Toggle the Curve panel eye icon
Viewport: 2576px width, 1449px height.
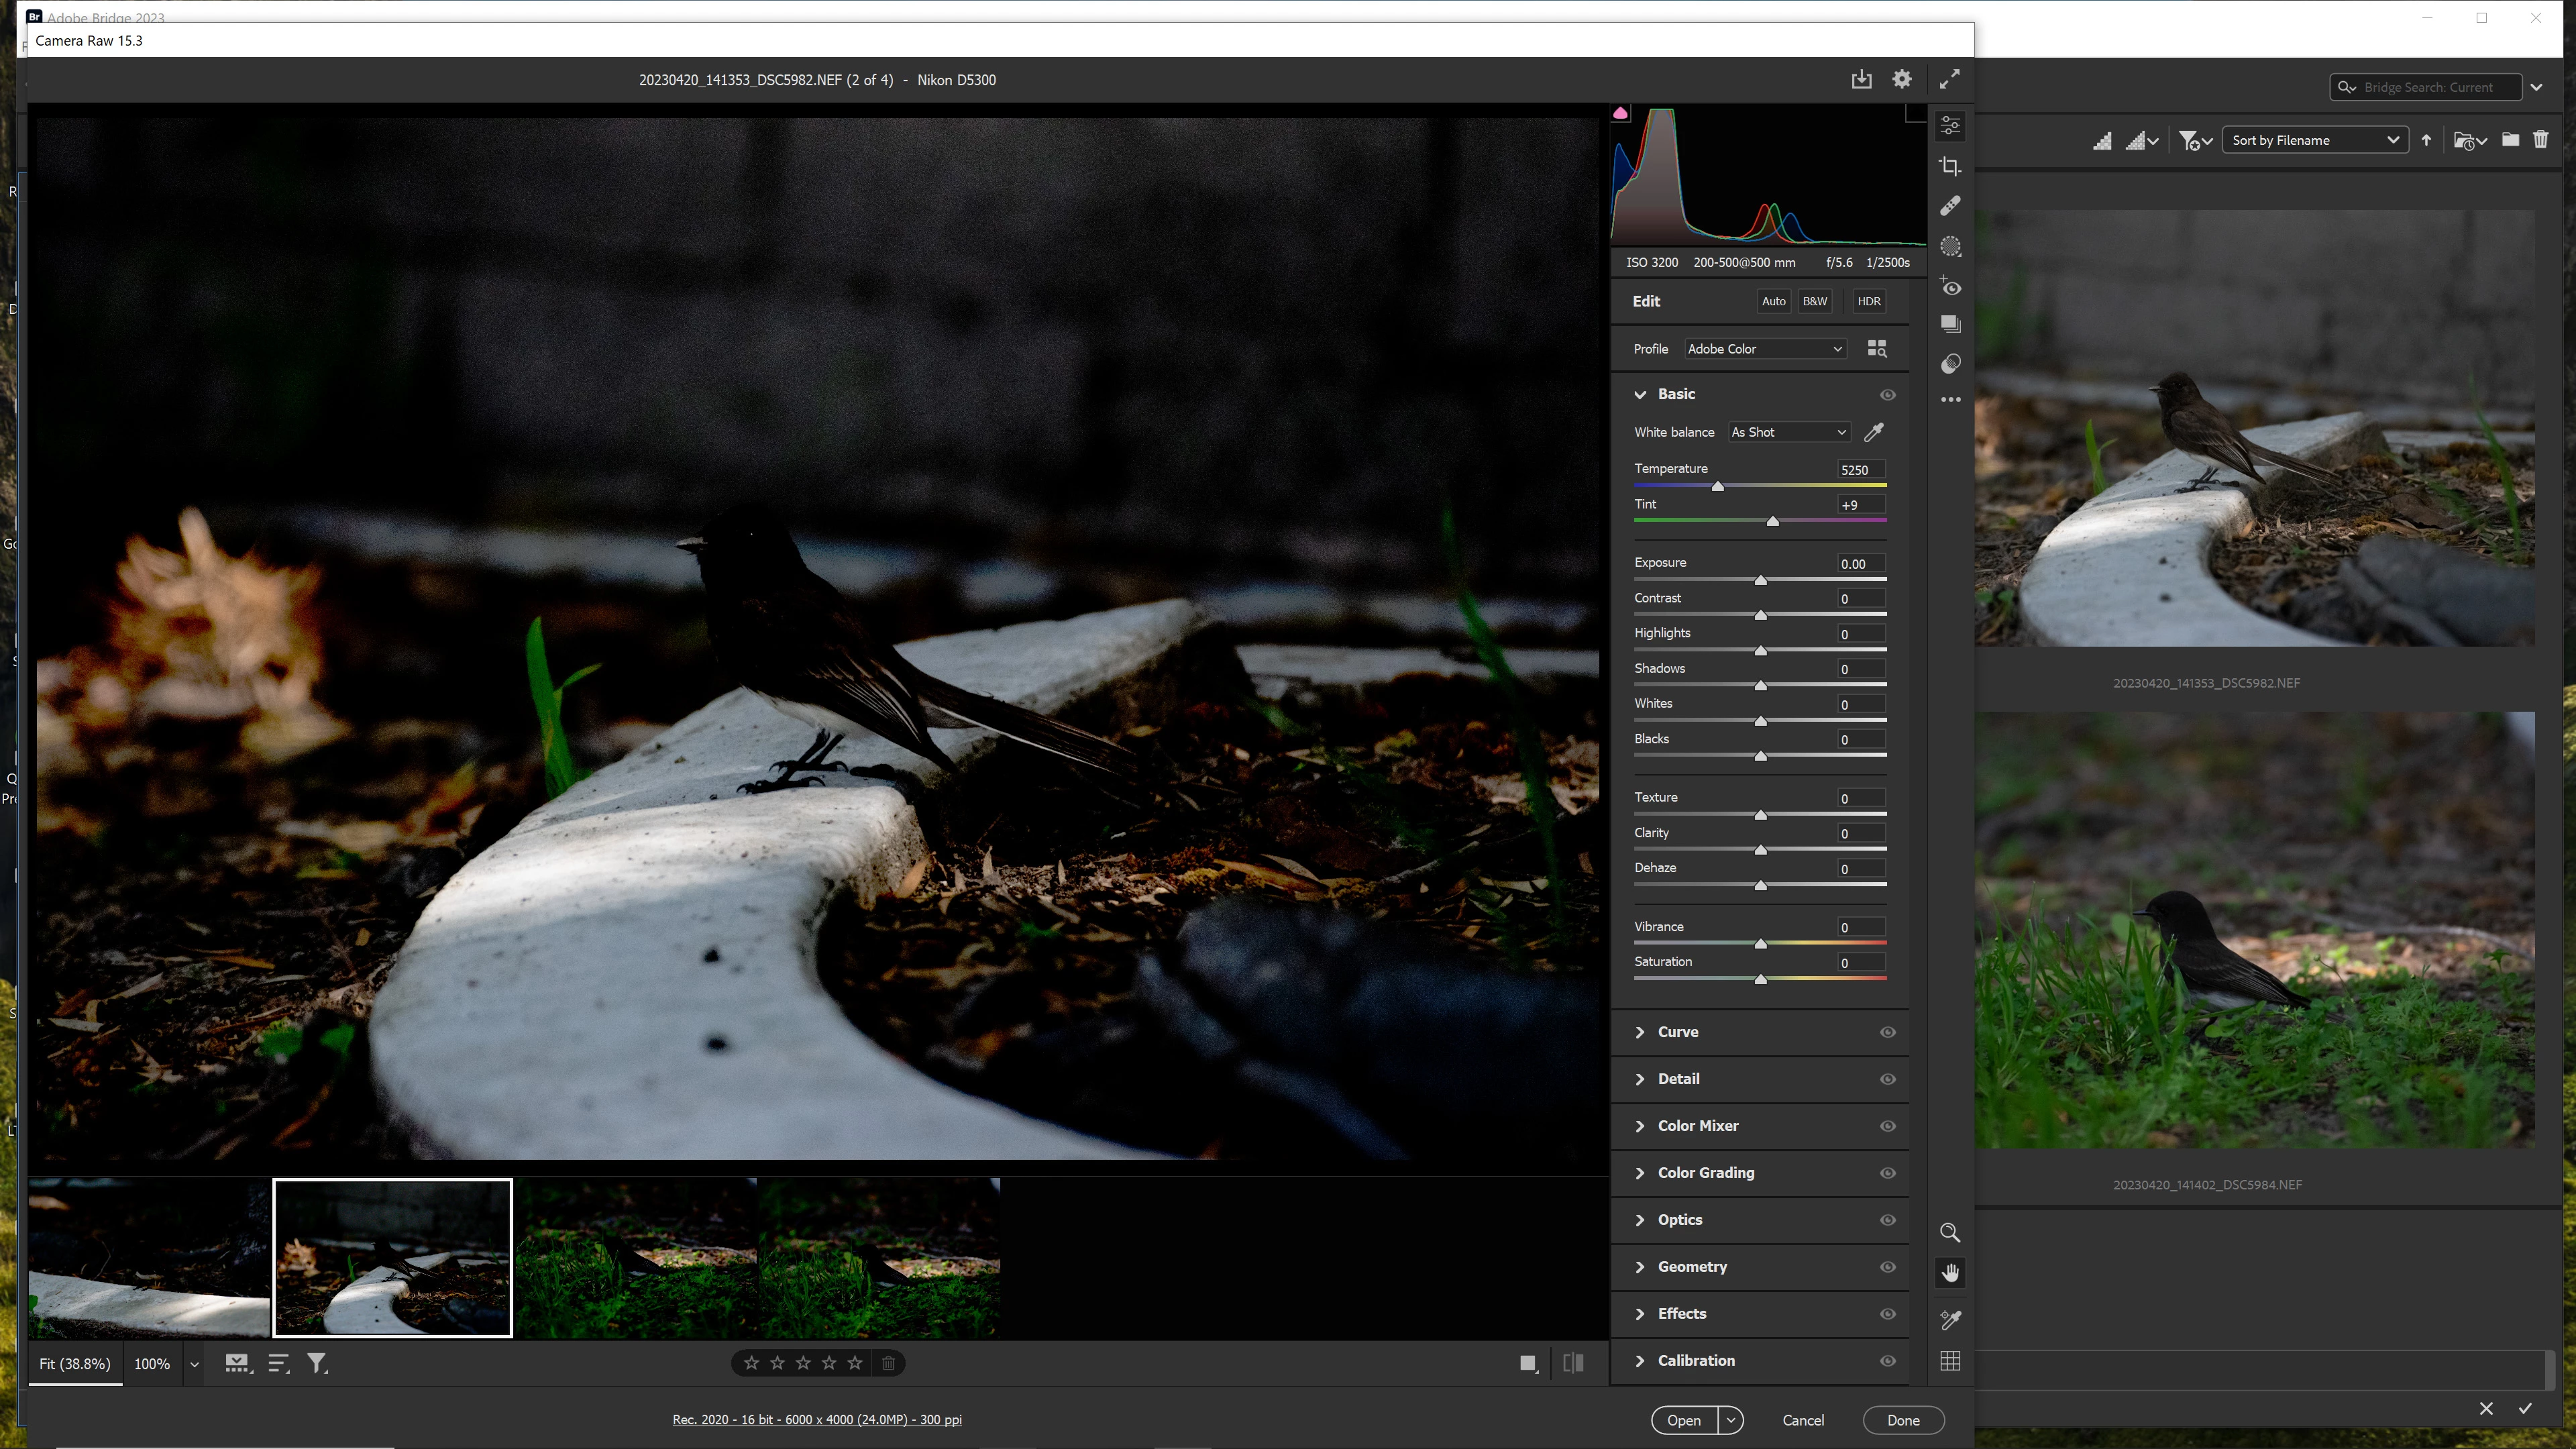click(1888, 1032)
